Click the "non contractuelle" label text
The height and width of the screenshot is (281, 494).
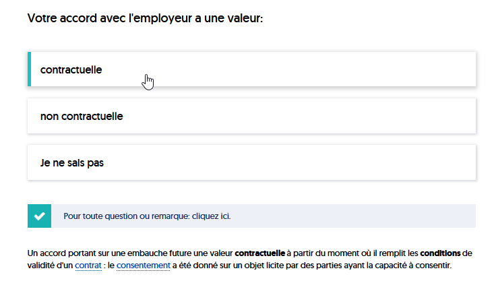[82, 117]
